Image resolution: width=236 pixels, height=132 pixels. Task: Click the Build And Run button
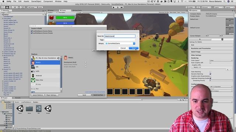98,95
